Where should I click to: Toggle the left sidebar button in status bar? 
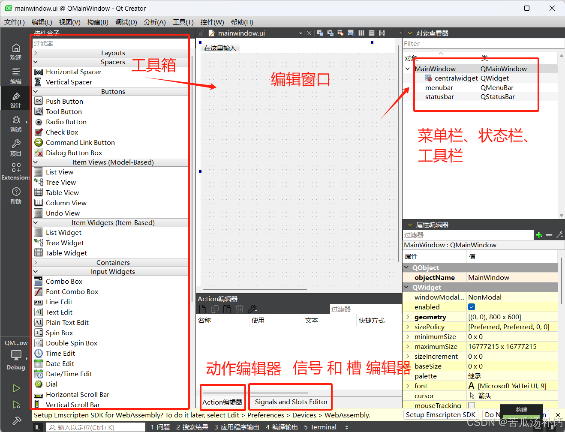(x=38, y=427)
